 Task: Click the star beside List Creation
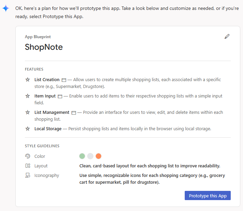28,80
